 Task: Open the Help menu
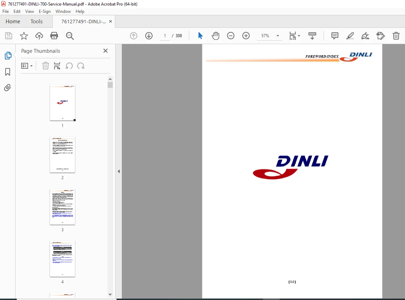point(80,11)
